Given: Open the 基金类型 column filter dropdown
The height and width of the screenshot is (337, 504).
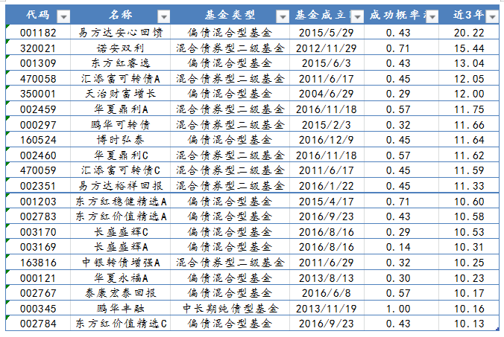Looking at the screenshot, I should pos(283,16).
